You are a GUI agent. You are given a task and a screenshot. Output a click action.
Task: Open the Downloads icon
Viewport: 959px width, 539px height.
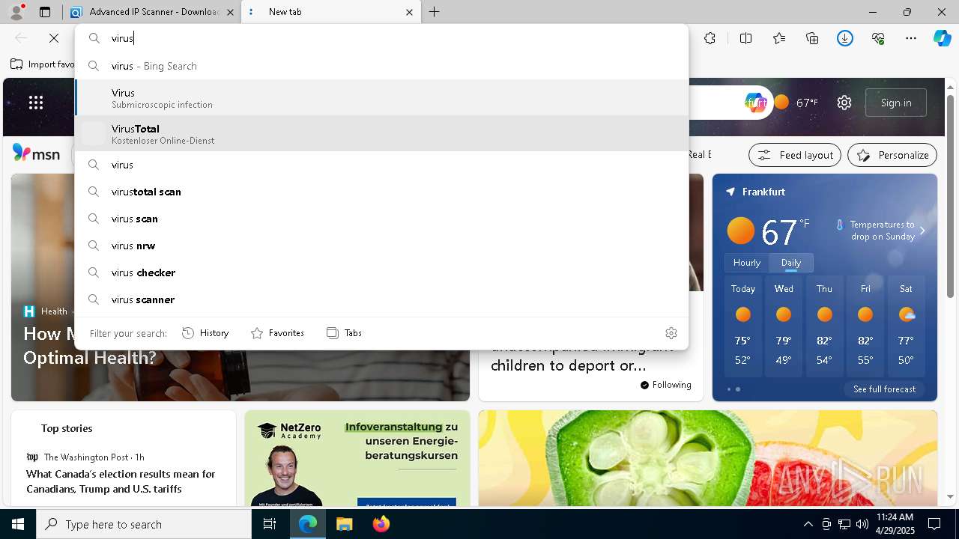tap(845, 38)
